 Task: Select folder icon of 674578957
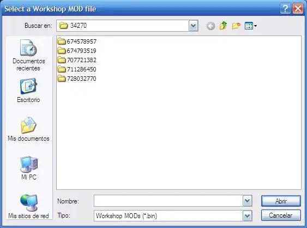point(62,41)
